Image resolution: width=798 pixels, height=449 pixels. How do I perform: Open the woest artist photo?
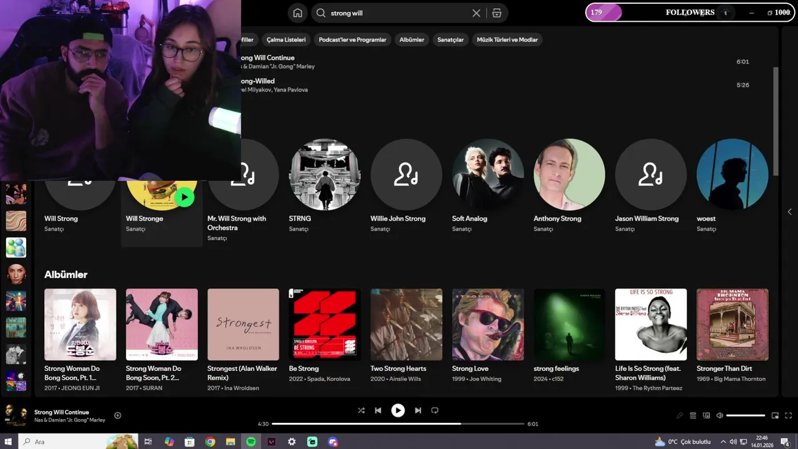pyautogui.click(x=733, y=175)
